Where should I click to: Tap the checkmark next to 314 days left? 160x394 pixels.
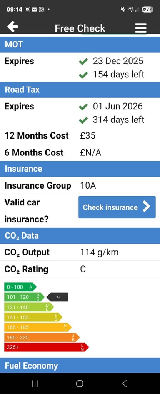83,120
